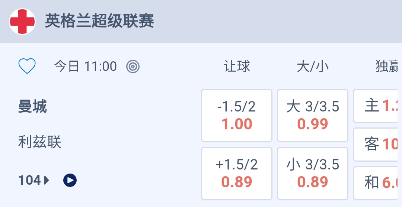Click the England red cross flag icon
402x207 pixels.
(22, 22)
